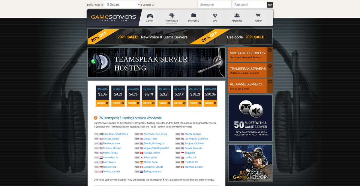Click the Singapore flag icon
This screenshot has width=360, height=186.
[183, 153]
